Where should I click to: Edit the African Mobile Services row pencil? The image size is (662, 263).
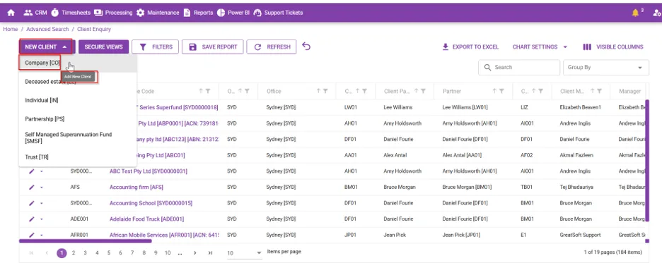pos(32,235)
